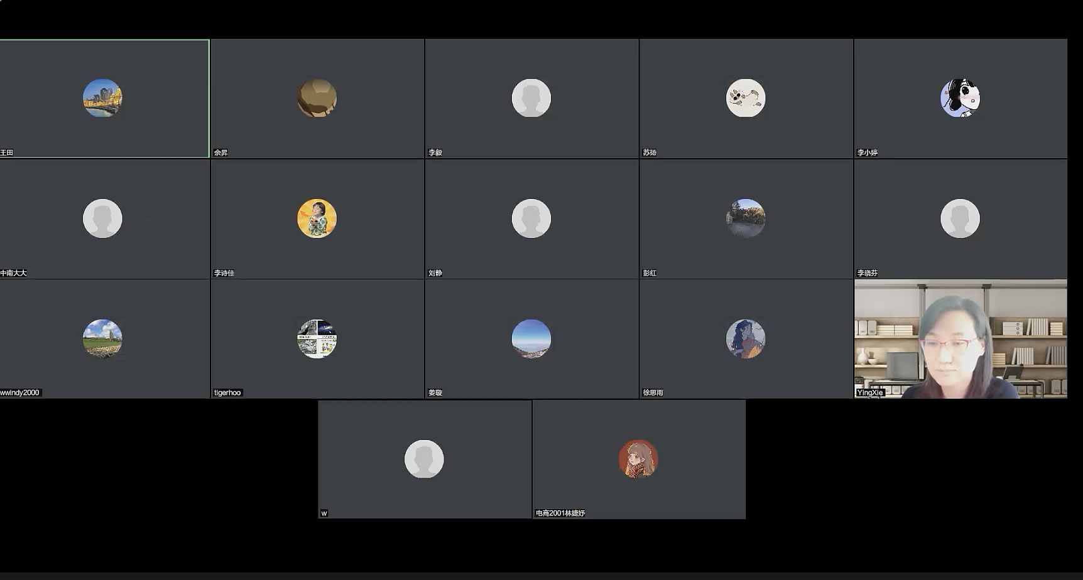The height and width of the screenshot is (580, 1083).
Task: Click tigerhoo's collage profile picture
Action: [317, 339]
